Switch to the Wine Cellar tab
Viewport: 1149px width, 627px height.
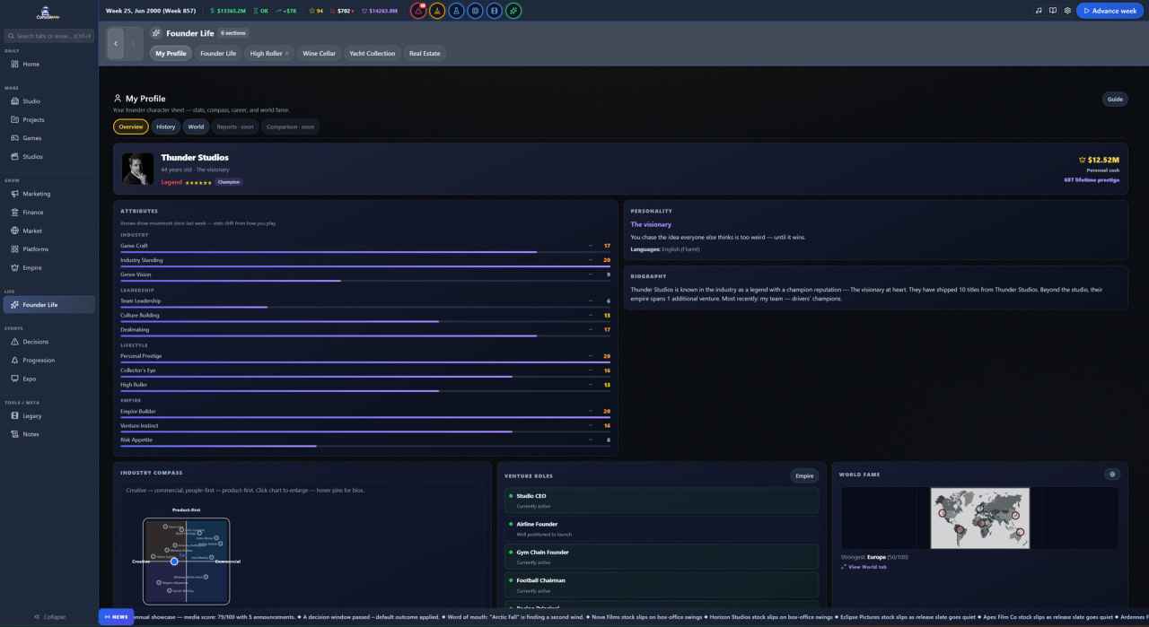pos(319,53)
